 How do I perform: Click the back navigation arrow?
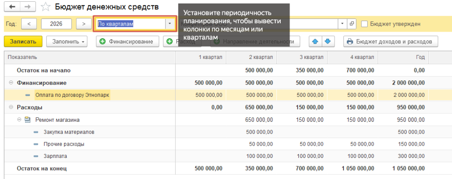12,7
